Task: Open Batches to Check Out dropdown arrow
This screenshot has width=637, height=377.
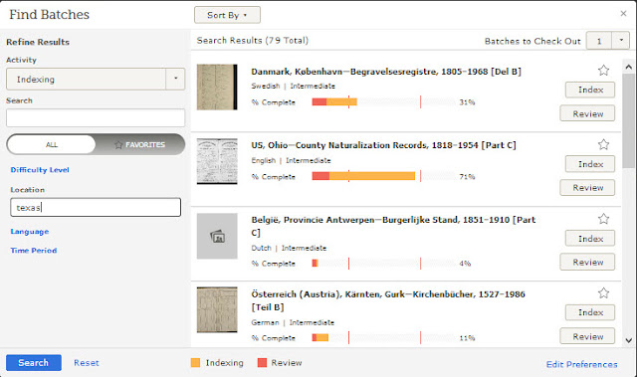Action: coord(620,41)
